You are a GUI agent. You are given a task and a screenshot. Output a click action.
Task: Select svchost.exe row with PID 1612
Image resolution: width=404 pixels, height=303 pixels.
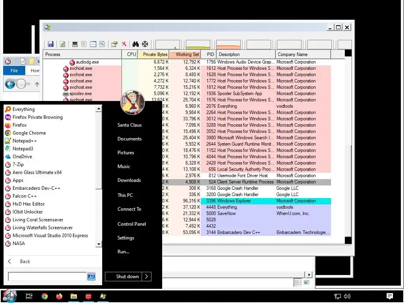pyautogui.click(x=187, y=68)
